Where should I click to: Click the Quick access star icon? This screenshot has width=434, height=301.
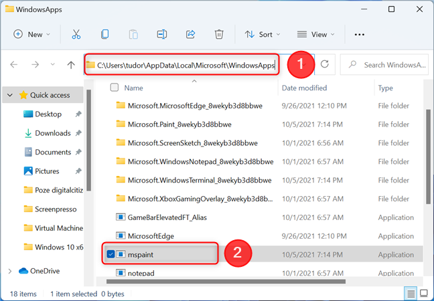point(23,95)
